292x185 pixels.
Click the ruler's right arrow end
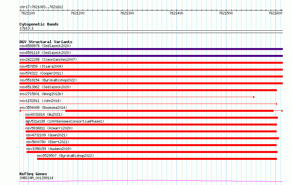tap(282, 10)
